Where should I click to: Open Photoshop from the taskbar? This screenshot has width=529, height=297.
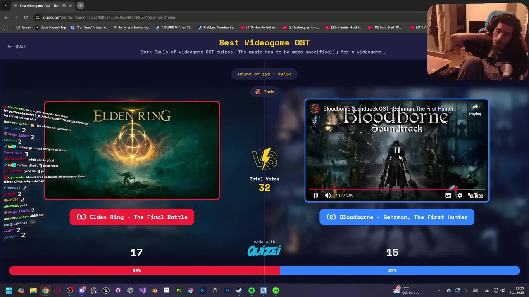(227, 290)
